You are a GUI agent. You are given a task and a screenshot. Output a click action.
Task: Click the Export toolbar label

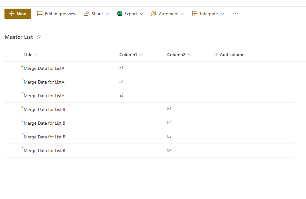point(131,14)
